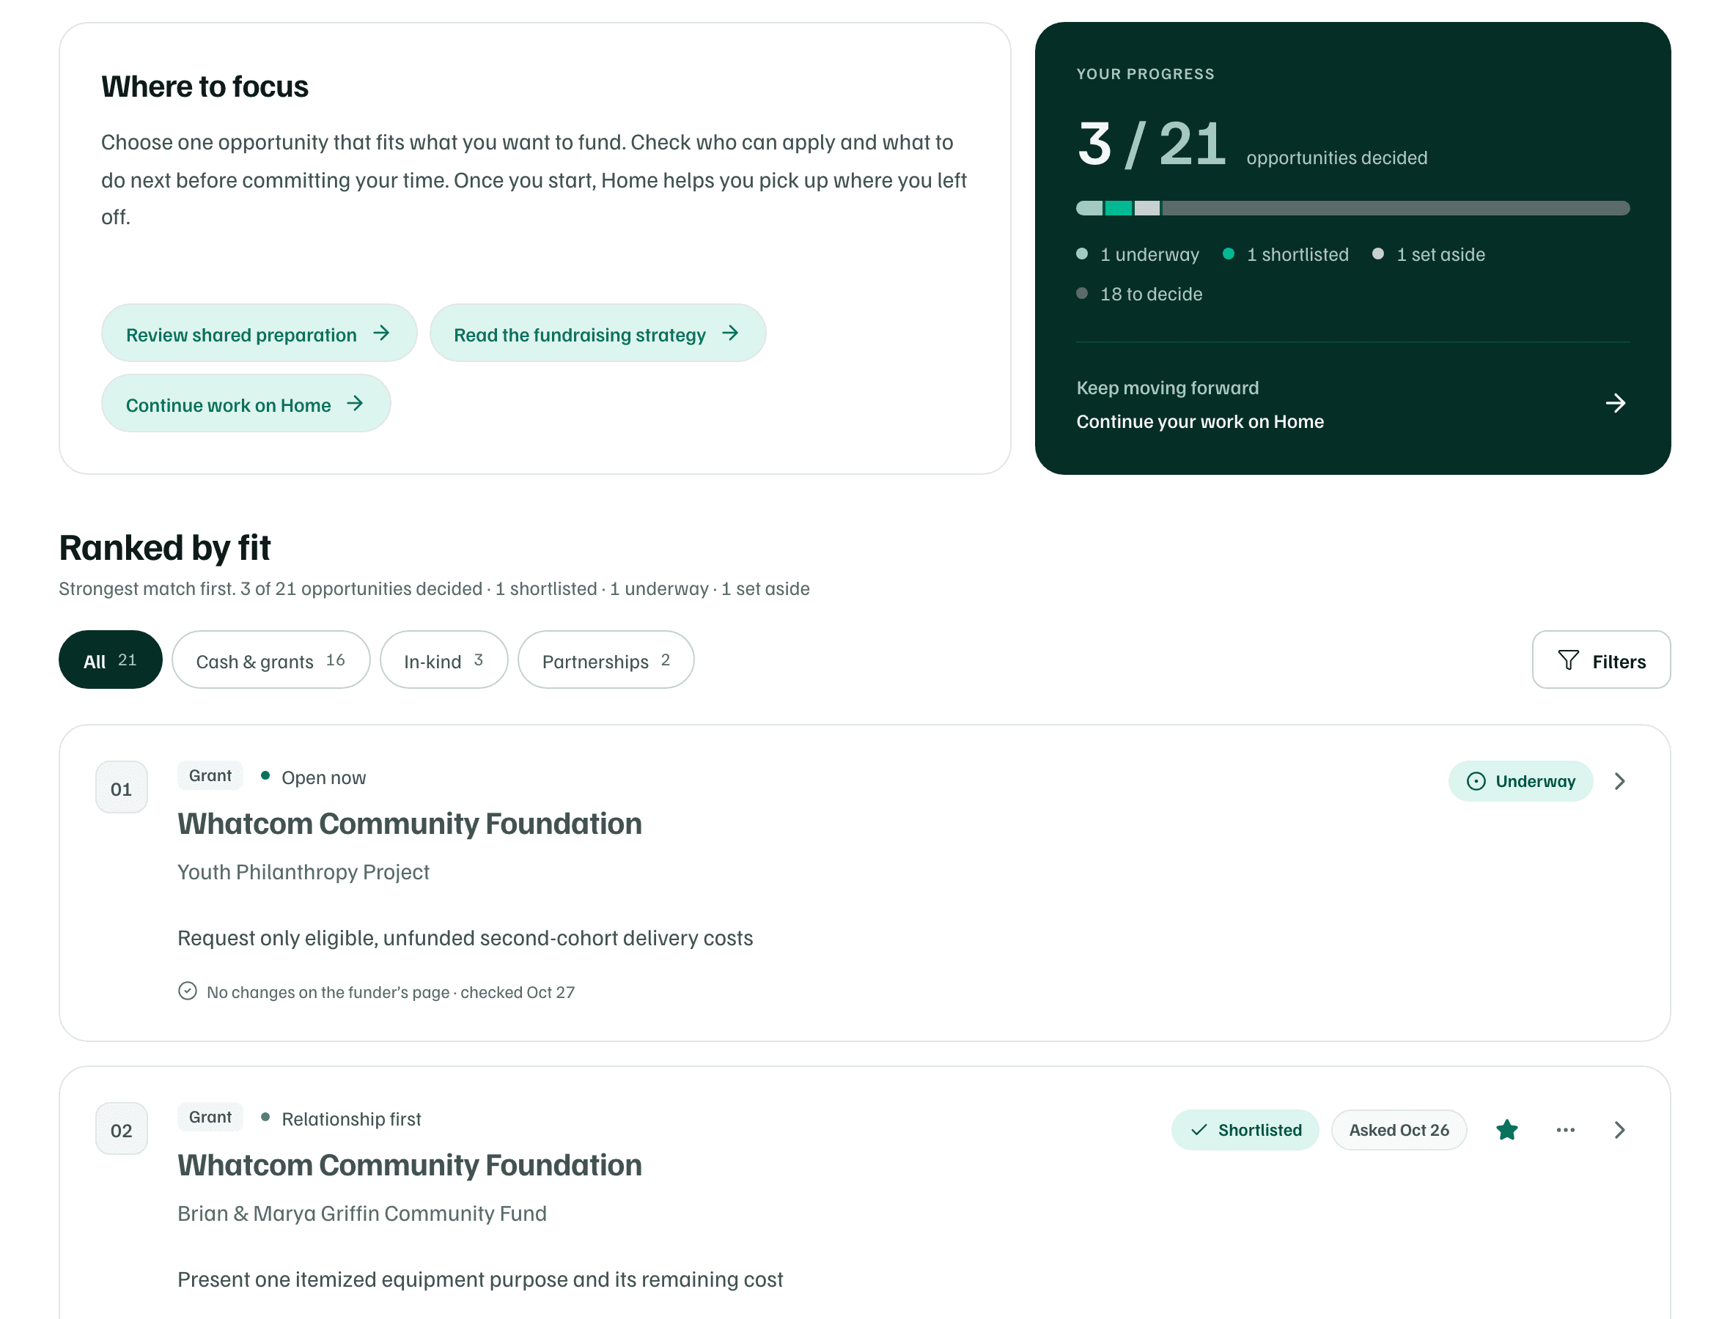Click the 1 underway legend item
This screenshot has width=1730, height=1319.
click(x=1137, y=254)
